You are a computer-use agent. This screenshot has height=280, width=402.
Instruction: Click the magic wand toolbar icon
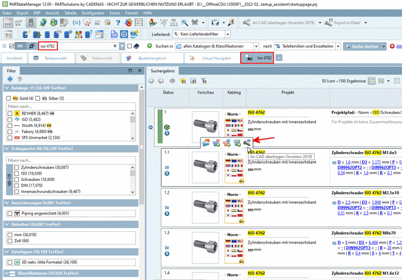(184, 23)
